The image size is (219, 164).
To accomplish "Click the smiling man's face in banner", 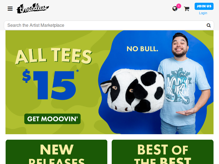I will pos(180,46).
